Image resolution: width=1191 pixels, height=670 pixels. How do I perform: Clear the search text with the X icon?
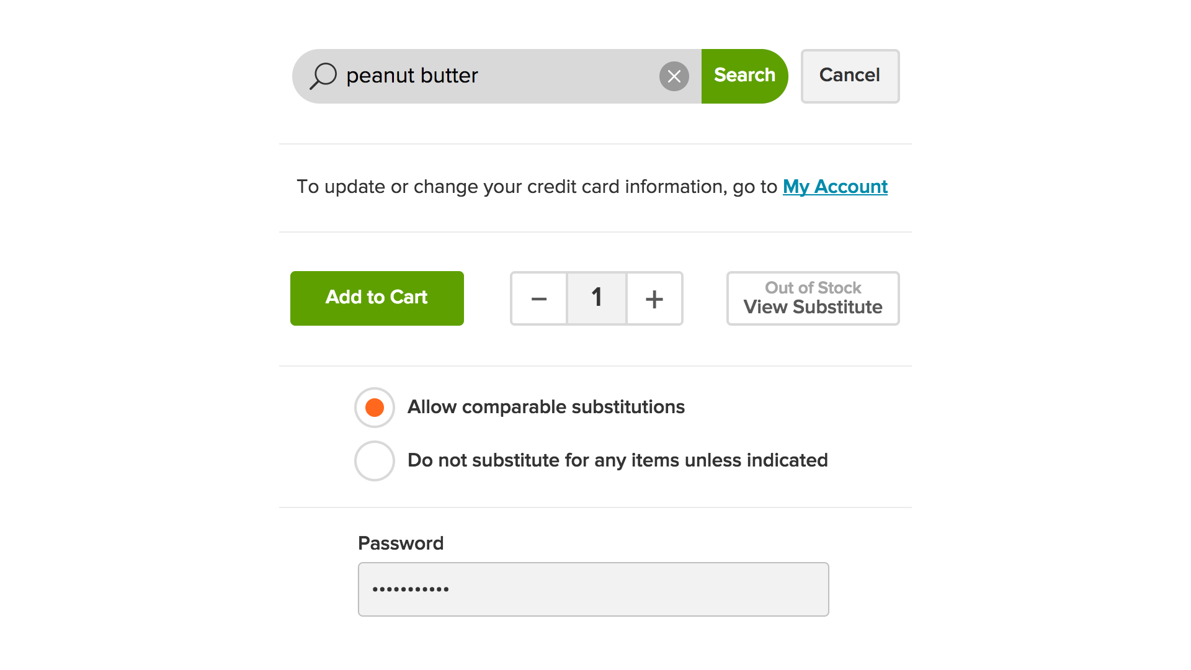[674, 76]
